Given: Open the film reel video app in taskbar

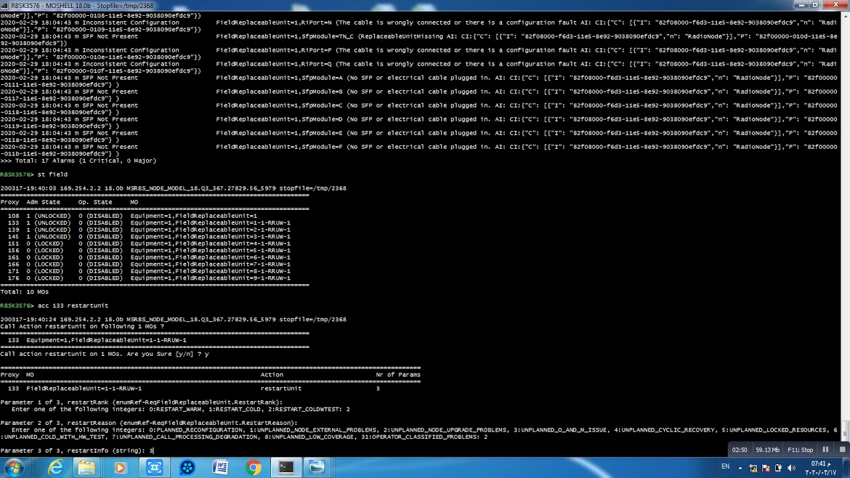Looking at the screenshot, I should coord(187,468).
